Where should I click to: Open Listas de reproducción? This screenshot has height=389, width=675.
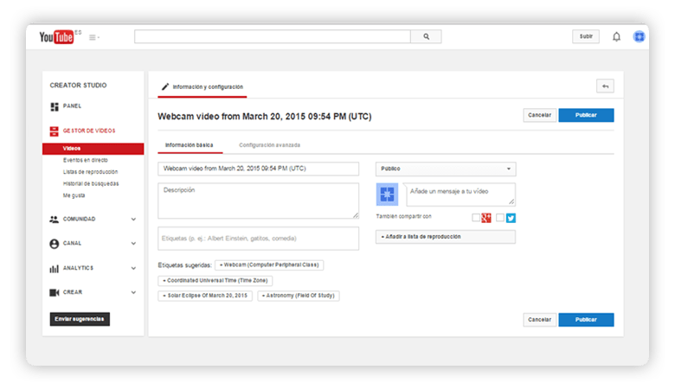tap(90, 172)
